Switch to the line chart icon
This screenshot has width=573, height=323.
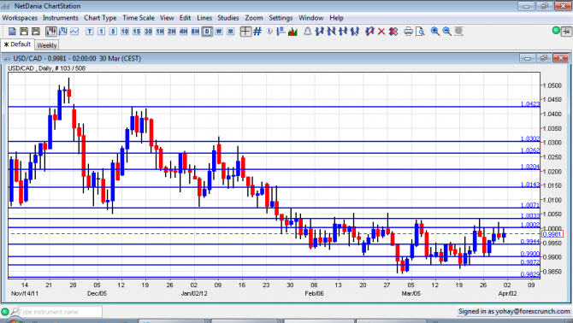74,32
